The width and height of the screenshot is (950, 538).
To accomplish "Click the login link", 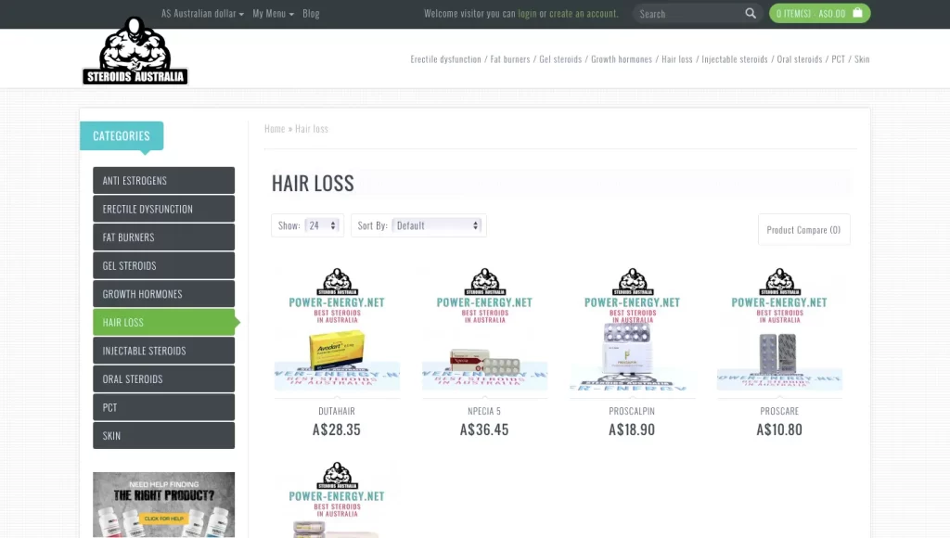I will coord(527,13).
